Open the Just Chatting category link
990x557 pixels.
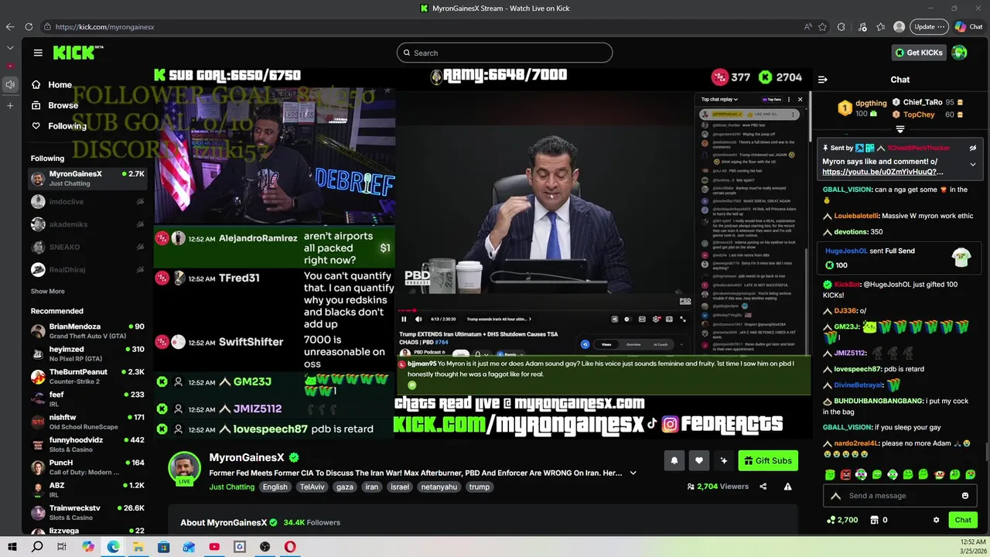tap(231, 487)
